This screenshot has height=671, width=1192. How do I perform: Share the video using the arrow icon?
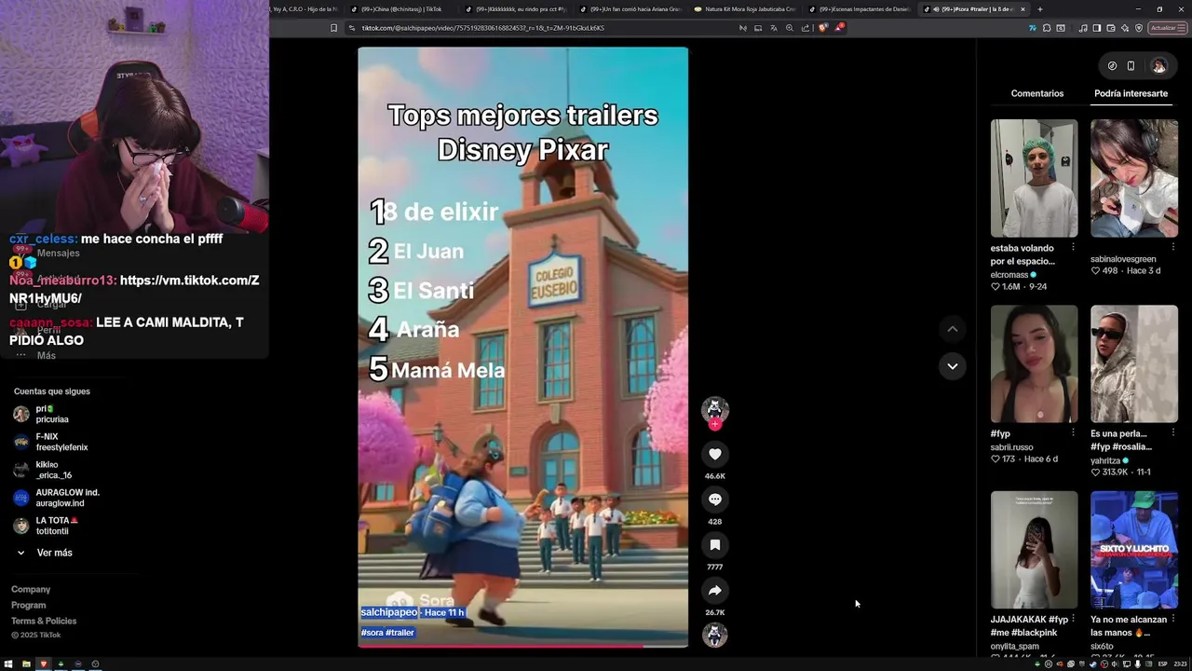point(714,591)
